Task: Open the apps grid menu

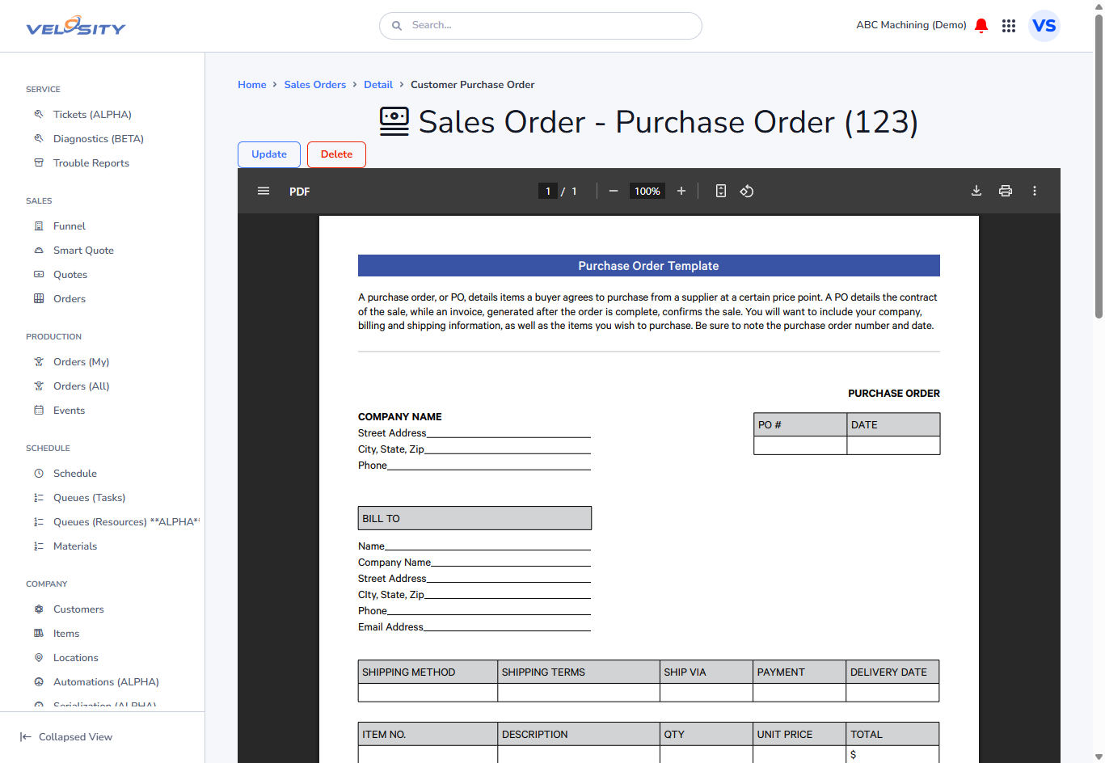Action: [1009, 26]
